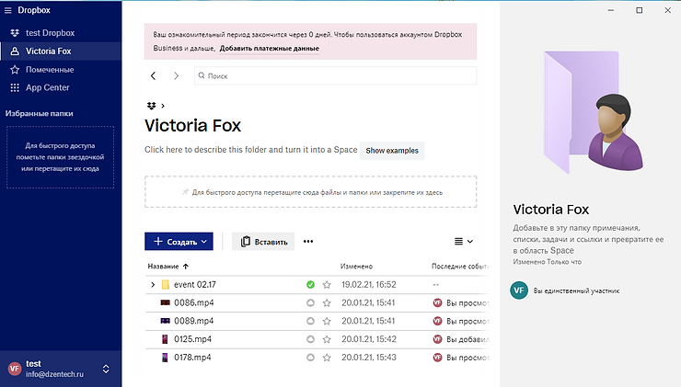
Task: Open the hamburger menu beside Dropbox
Action: [x=7, y=10]
